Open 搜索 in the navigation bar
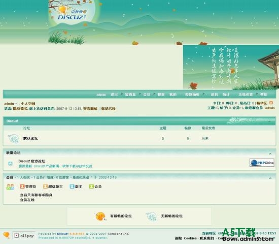Viewport: 279px width, 244px height. (161, 95)
